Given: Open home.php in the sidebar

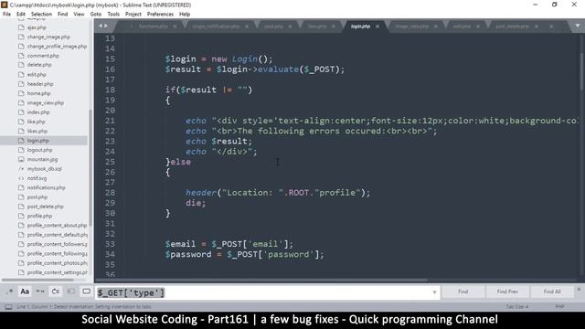Looking at the screenshot, I should 38,93.
